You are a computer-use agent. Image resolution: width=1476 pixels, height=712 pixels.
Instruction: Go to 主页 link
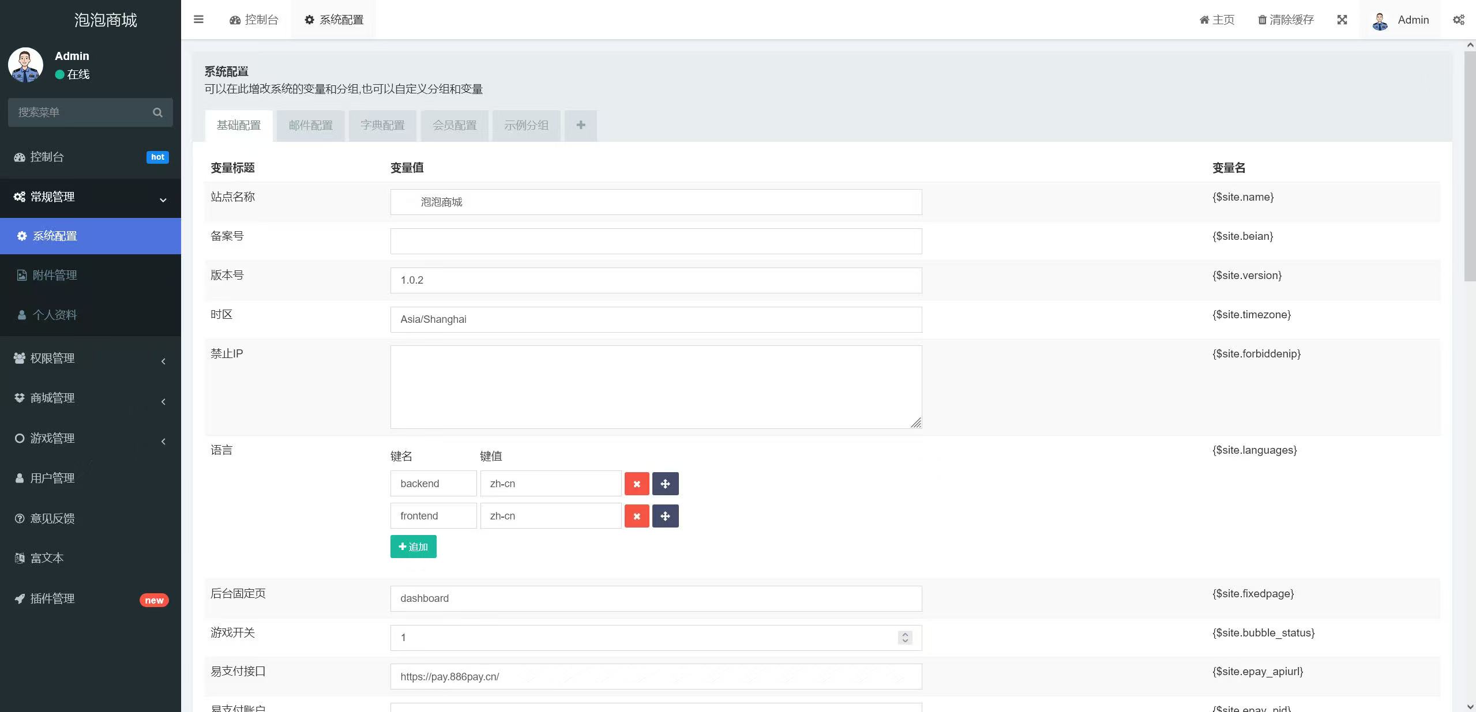(1217, 20)
